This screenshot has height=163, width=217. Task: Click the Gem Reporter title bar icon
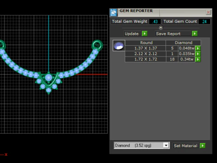pos(113,13)
